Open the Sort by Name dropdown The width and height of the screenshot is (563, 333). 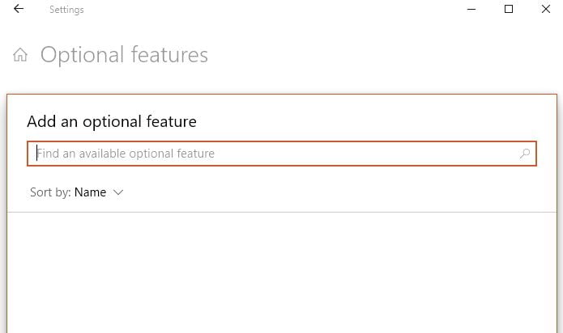click(91, 192)
